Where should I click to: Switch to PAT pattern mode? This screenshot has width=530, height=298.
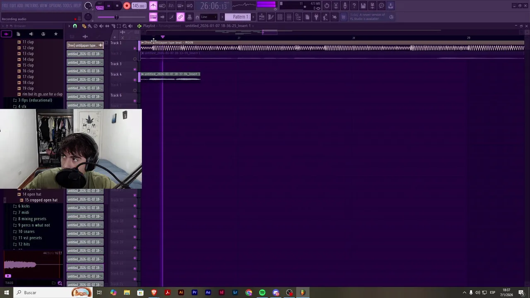[x=100, y=4]
